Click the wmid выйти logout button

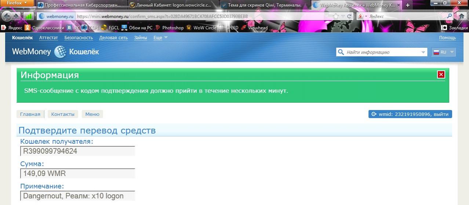[x=410, y=114]
